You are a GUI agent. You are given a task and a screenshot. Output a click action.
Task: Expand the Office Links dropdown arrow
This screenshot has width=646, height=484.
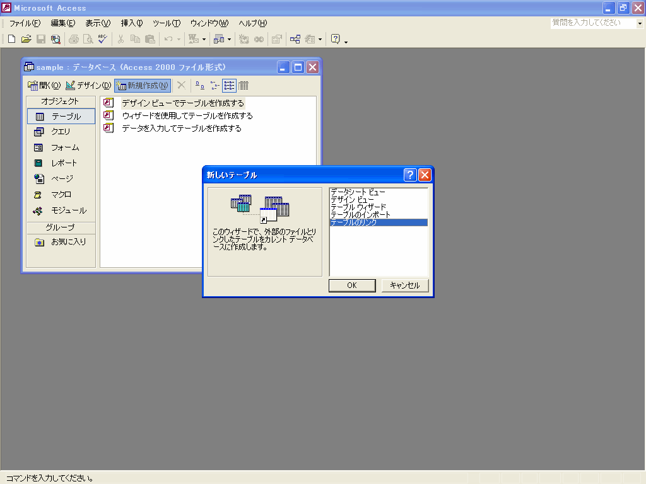[x=204, y=39]
